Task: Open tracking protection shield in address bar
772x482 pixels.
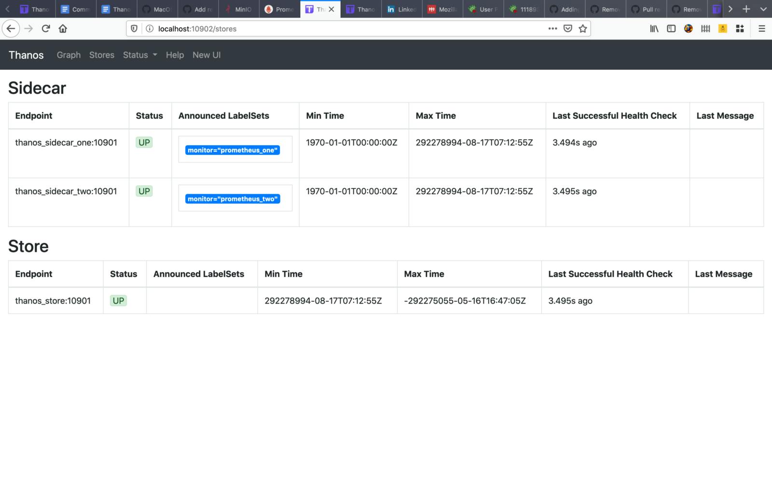Action: pos(134,28)
